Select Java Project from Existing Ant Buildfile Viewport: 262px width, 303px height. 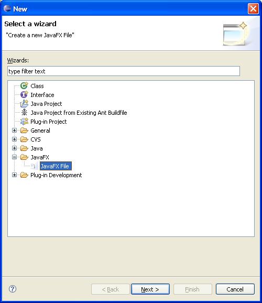[x=79, y=113]
